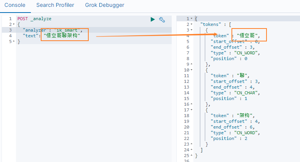Collapse second token object at response line 10

point(191,70)
